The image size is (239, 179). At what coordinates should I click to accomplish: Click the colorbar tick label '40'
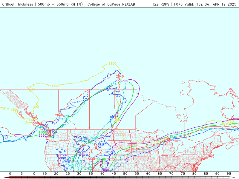[102, 174]
